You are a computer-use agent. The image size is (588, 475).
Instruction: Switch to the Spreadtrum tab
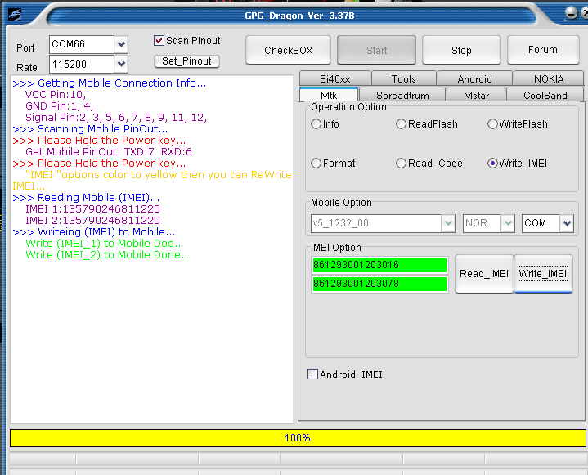pos(402,95)
